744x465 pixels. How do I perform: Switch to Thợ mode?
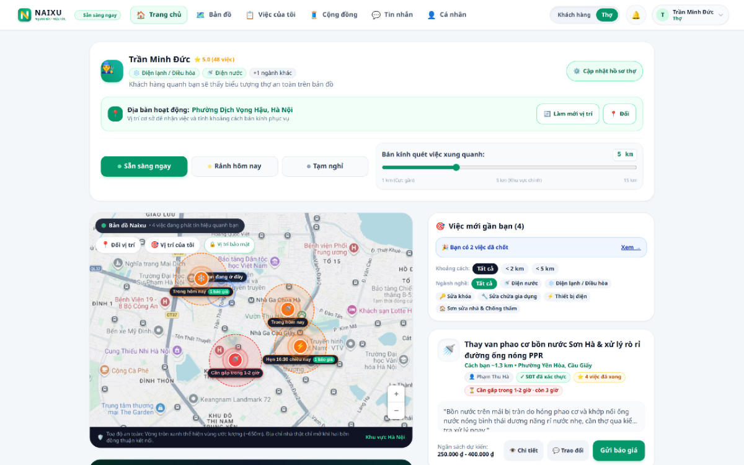pyautogui.click(x=607, y=15)
